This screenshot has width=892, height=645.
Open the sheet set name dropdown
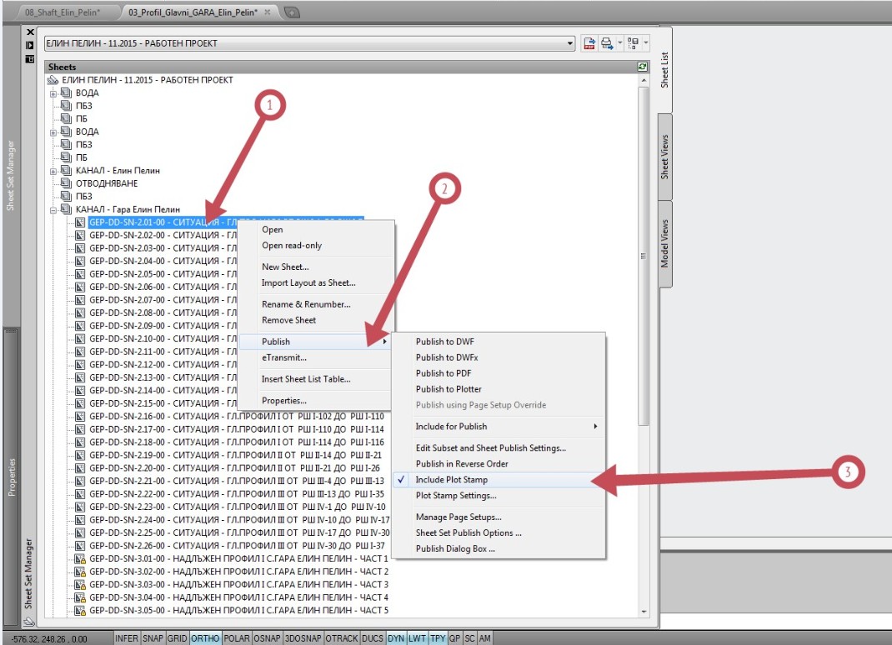(x=570, y=43)
